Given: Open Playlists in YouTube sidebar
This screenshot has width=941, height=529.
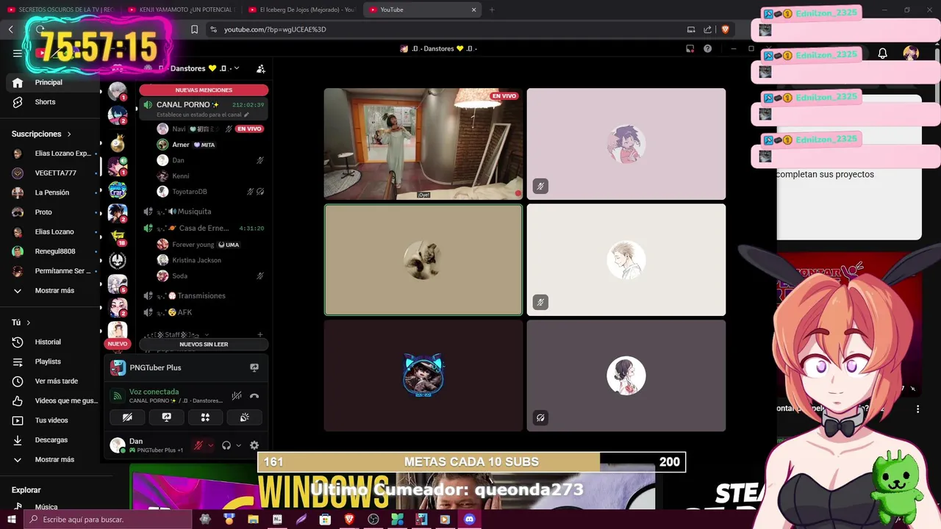Looking at the screenshot, I should (49, 361).
